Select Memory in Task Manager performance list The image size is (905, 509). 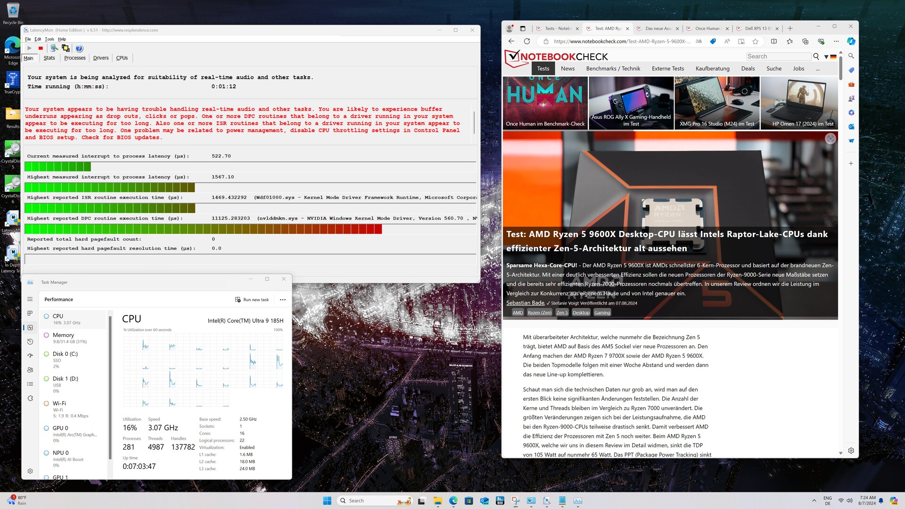pyautogui.click(x=74, y=337)
